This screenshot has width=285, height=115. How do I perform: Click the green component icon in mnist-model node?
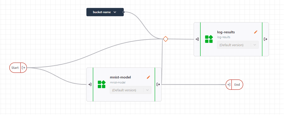pyautogui.click(x=101, y=84)
